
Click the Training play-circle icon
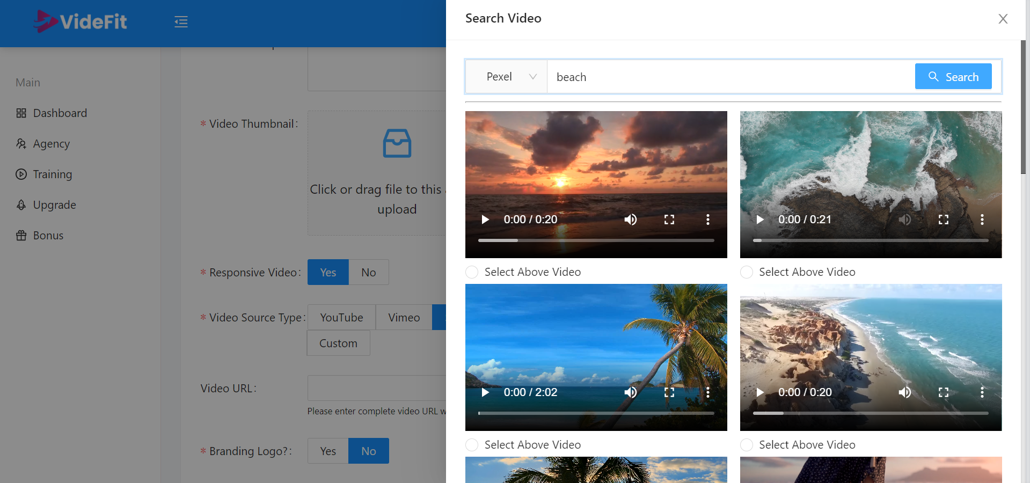[x=21, y=174]
